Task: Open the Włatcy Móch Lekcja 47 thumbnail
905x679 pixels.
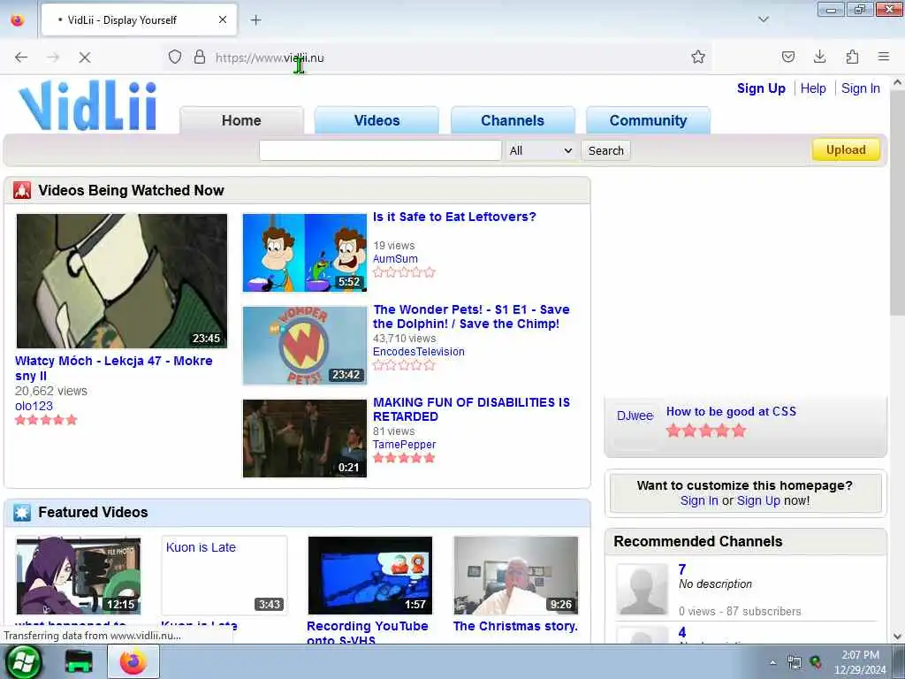Action: tap(122, 281)
